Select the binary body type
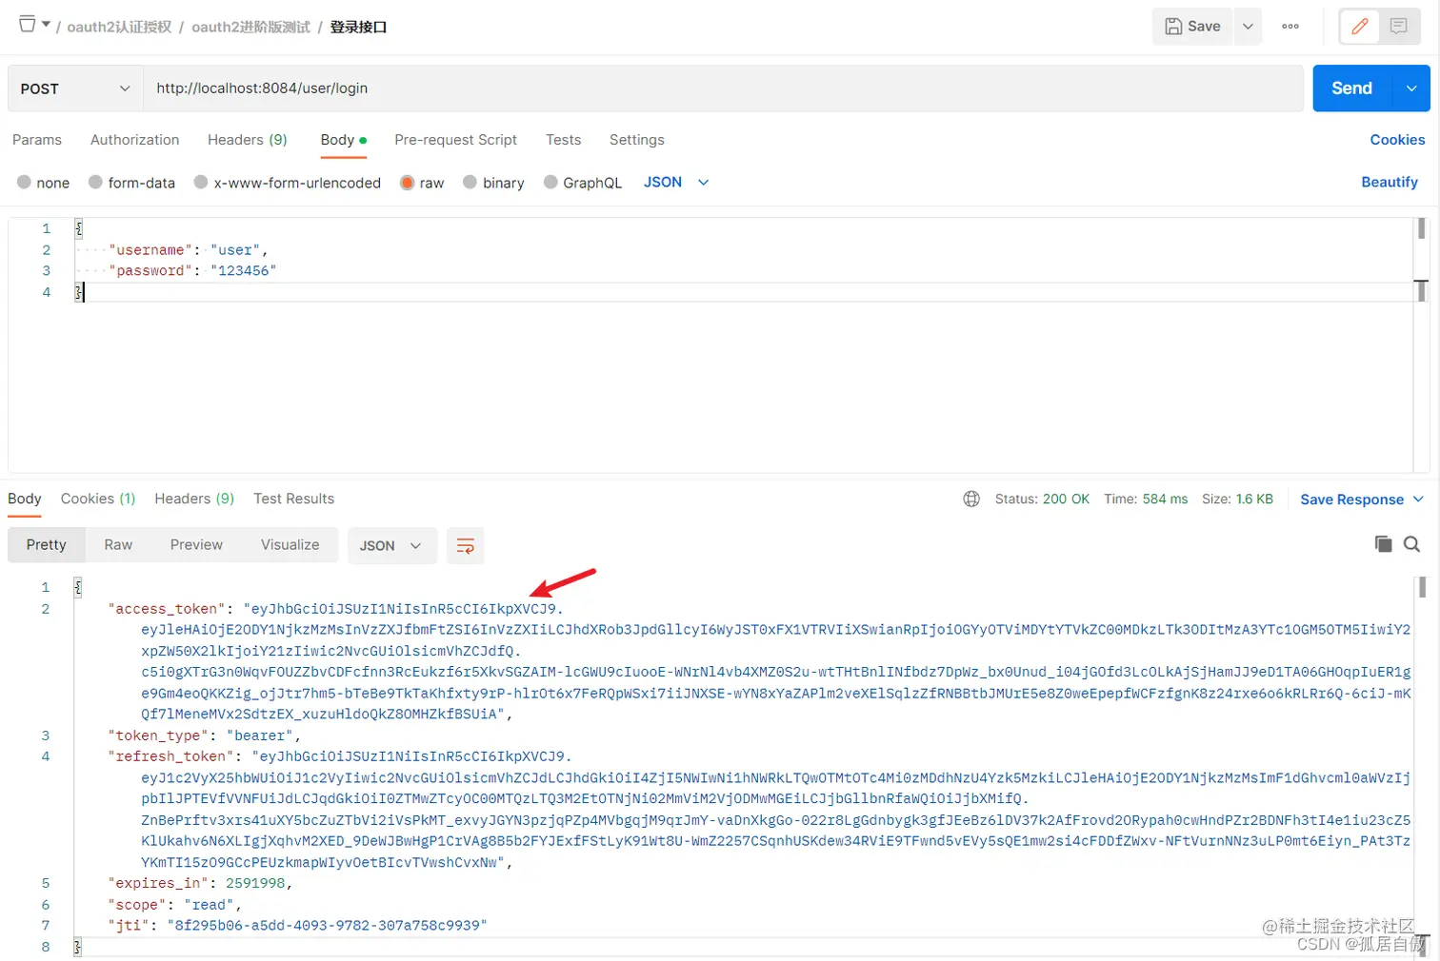1440x961 pixels. click(493, 183)
